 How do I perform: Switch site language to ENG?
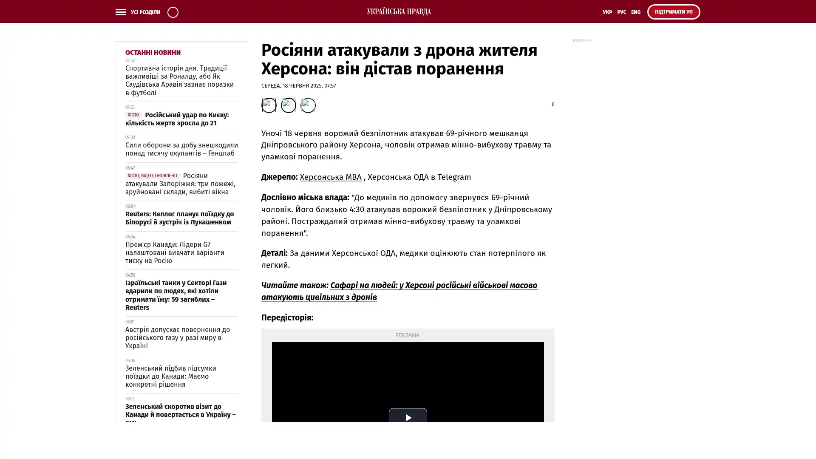[635, 12]
